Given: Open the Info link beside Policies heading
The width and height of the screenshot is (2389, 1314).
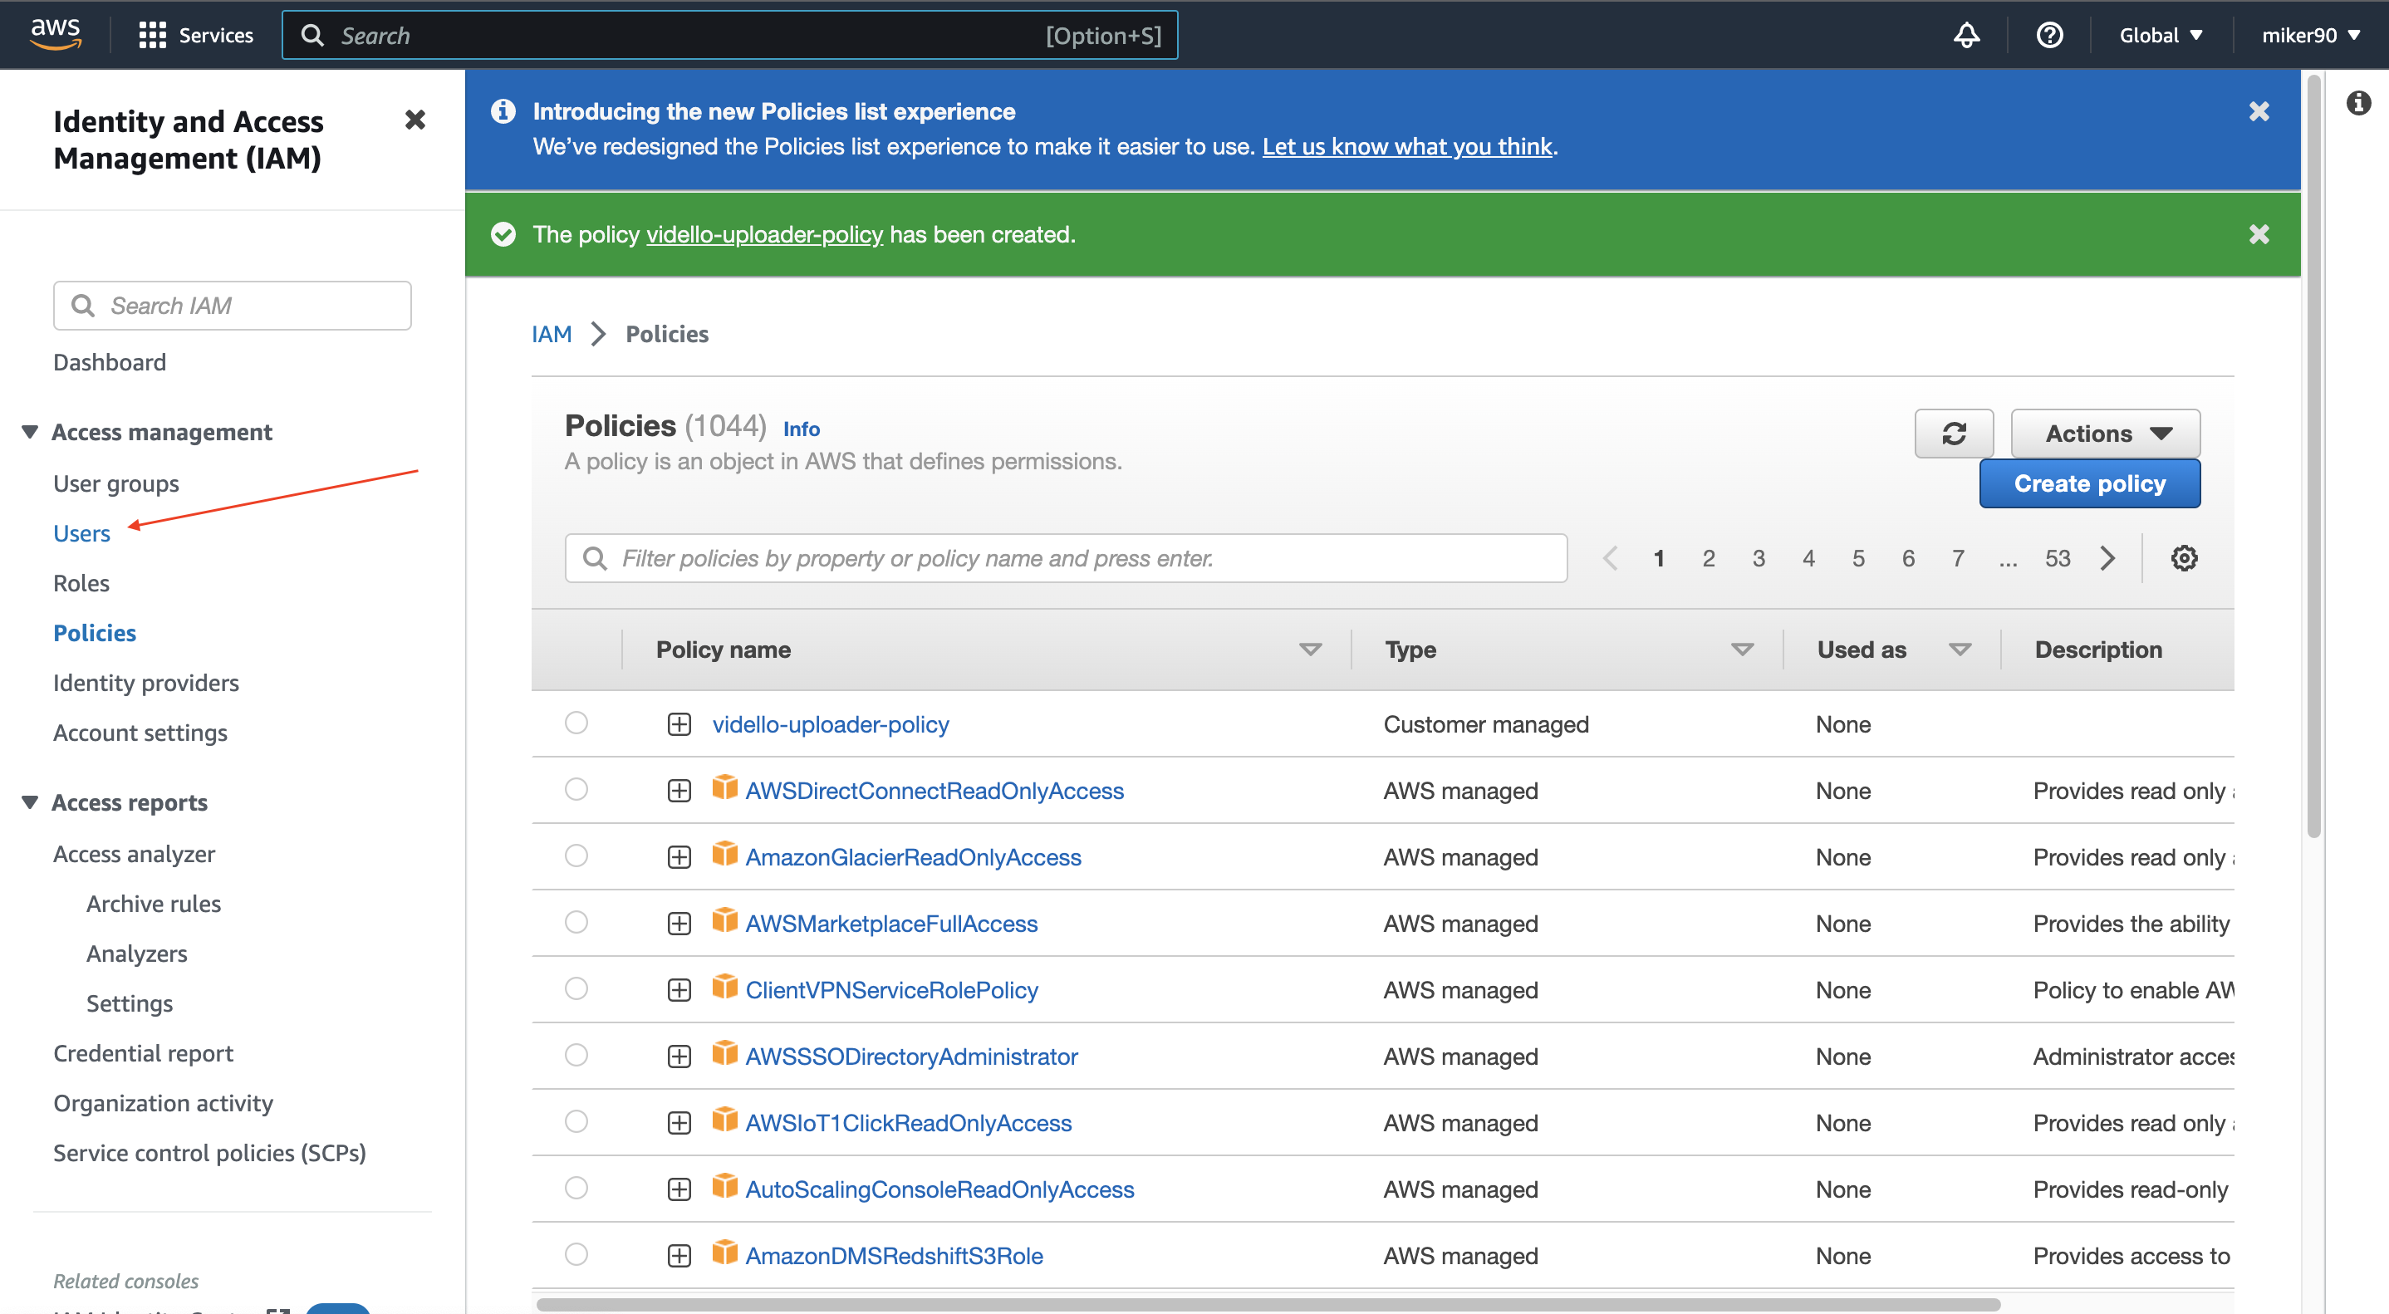Looking at the screenshot, I should 802,429.
